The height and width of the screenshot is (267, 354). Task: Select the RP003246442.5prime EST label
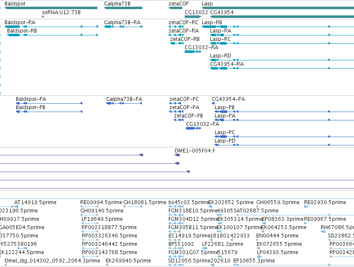(x=109, y=244)
